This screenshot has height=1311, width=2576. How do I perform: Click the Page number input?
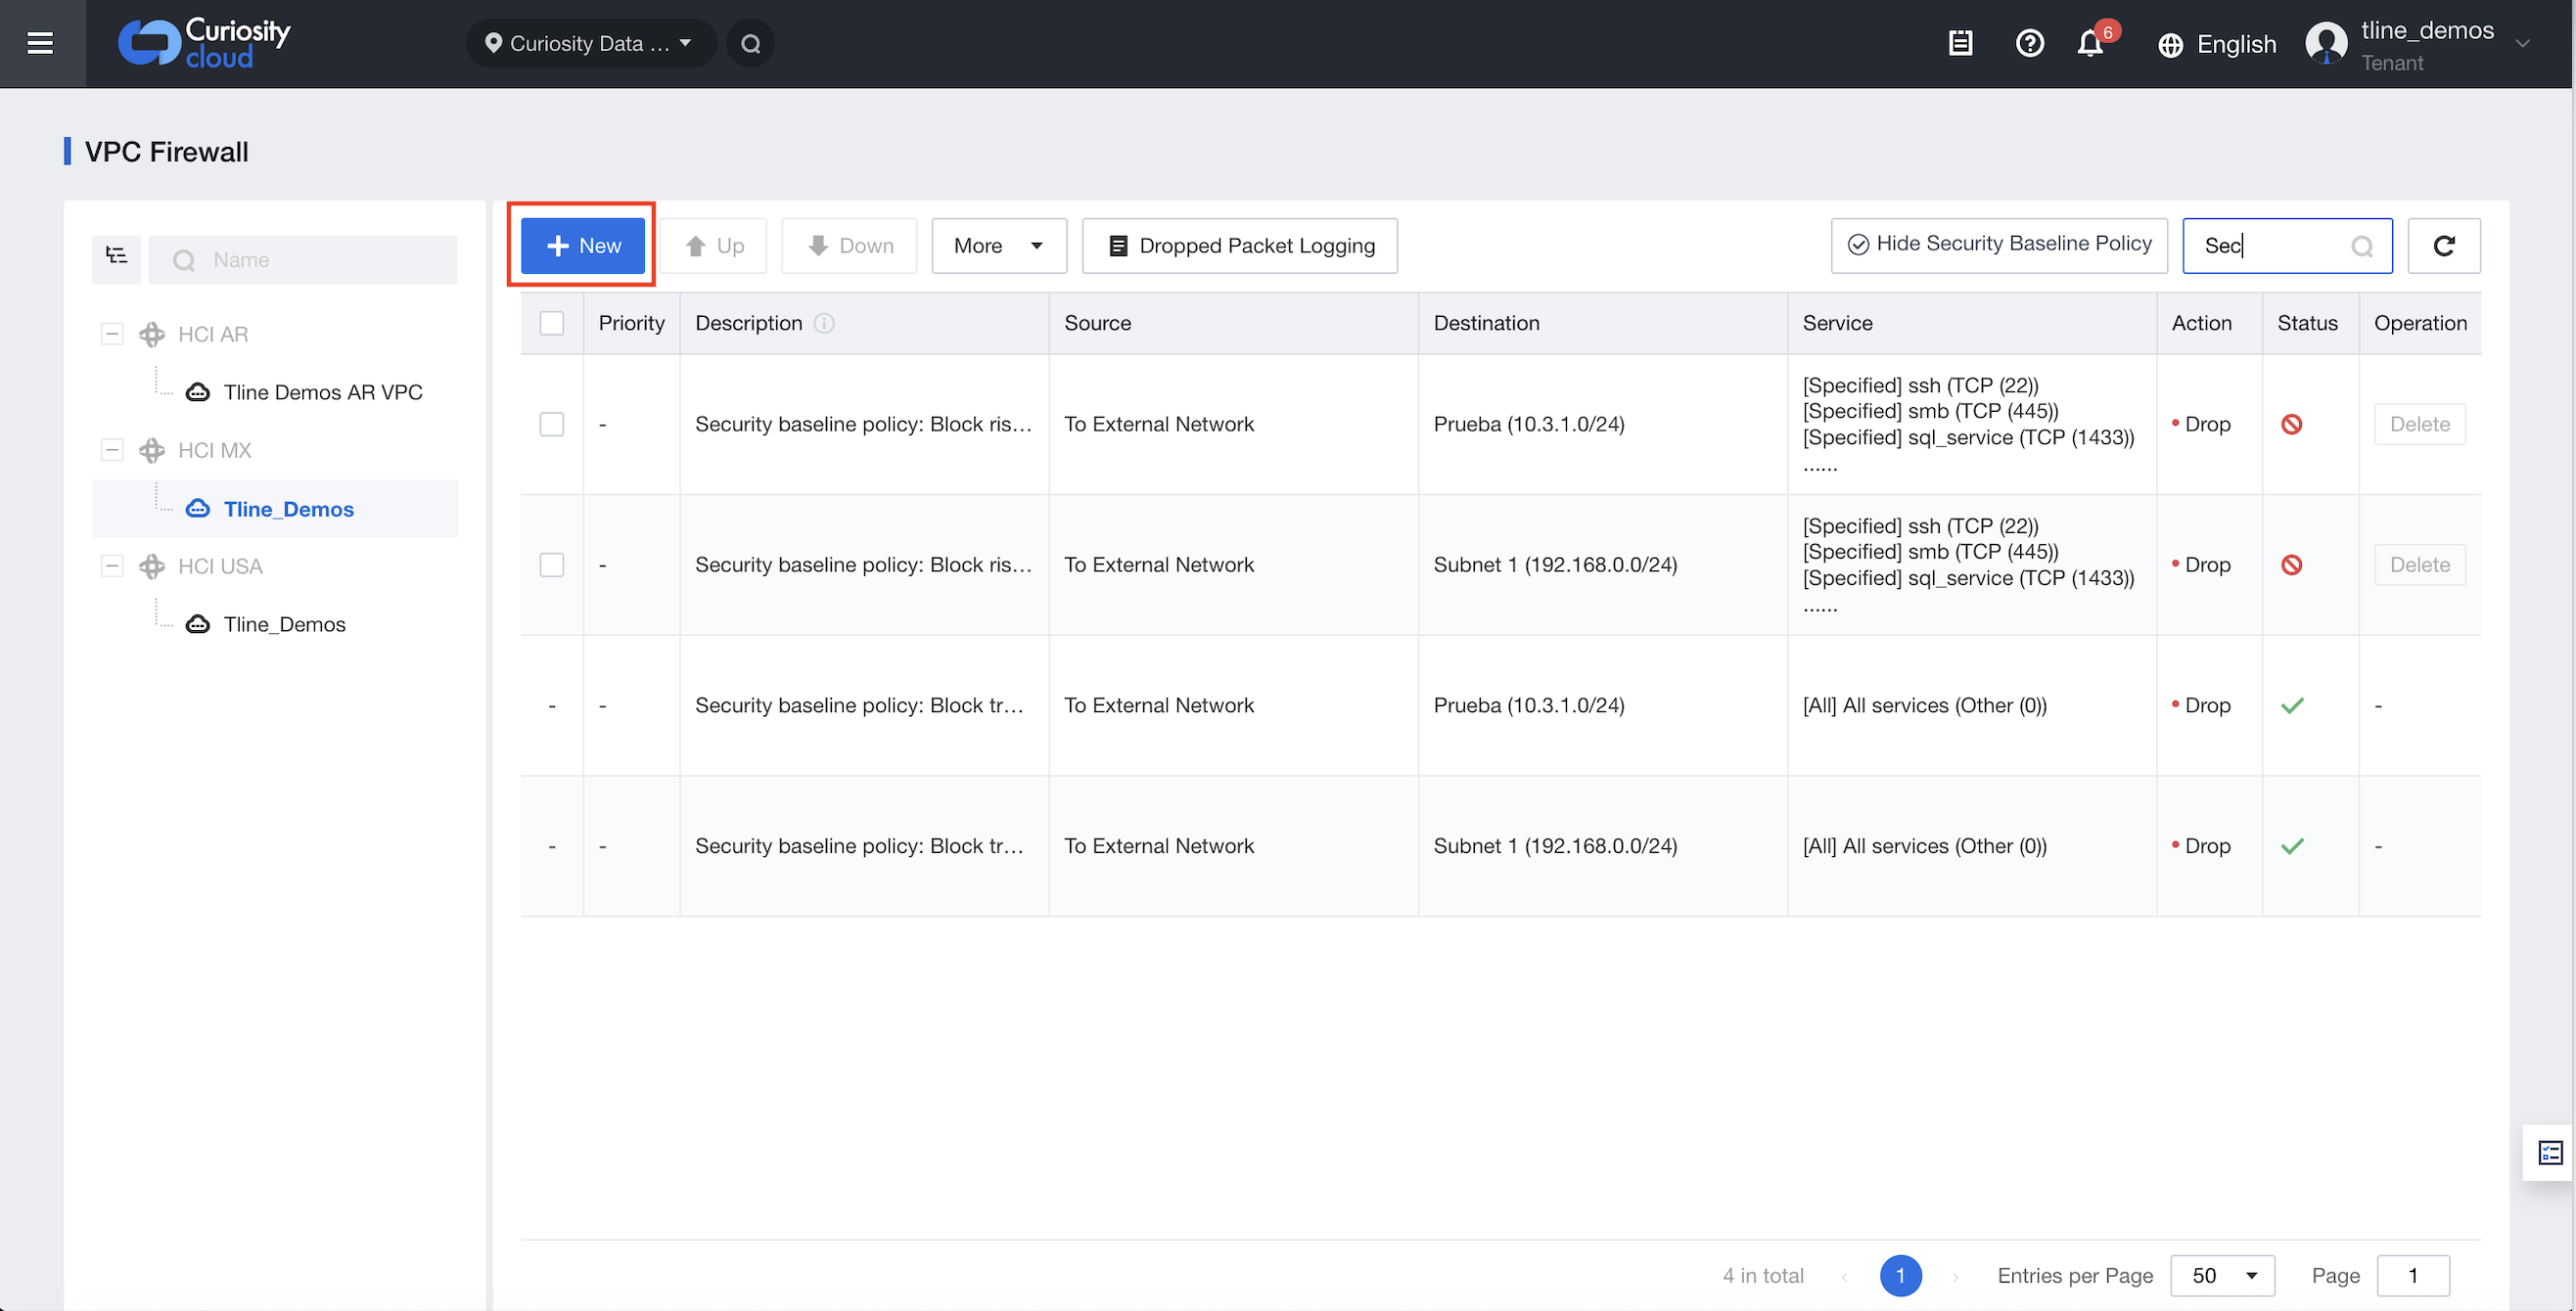click(2412, 1276)
